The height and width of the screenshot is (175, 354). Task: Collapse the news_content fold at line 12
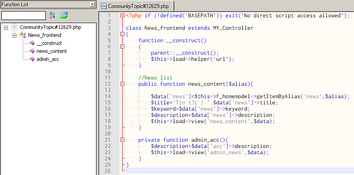pos(122,84)
